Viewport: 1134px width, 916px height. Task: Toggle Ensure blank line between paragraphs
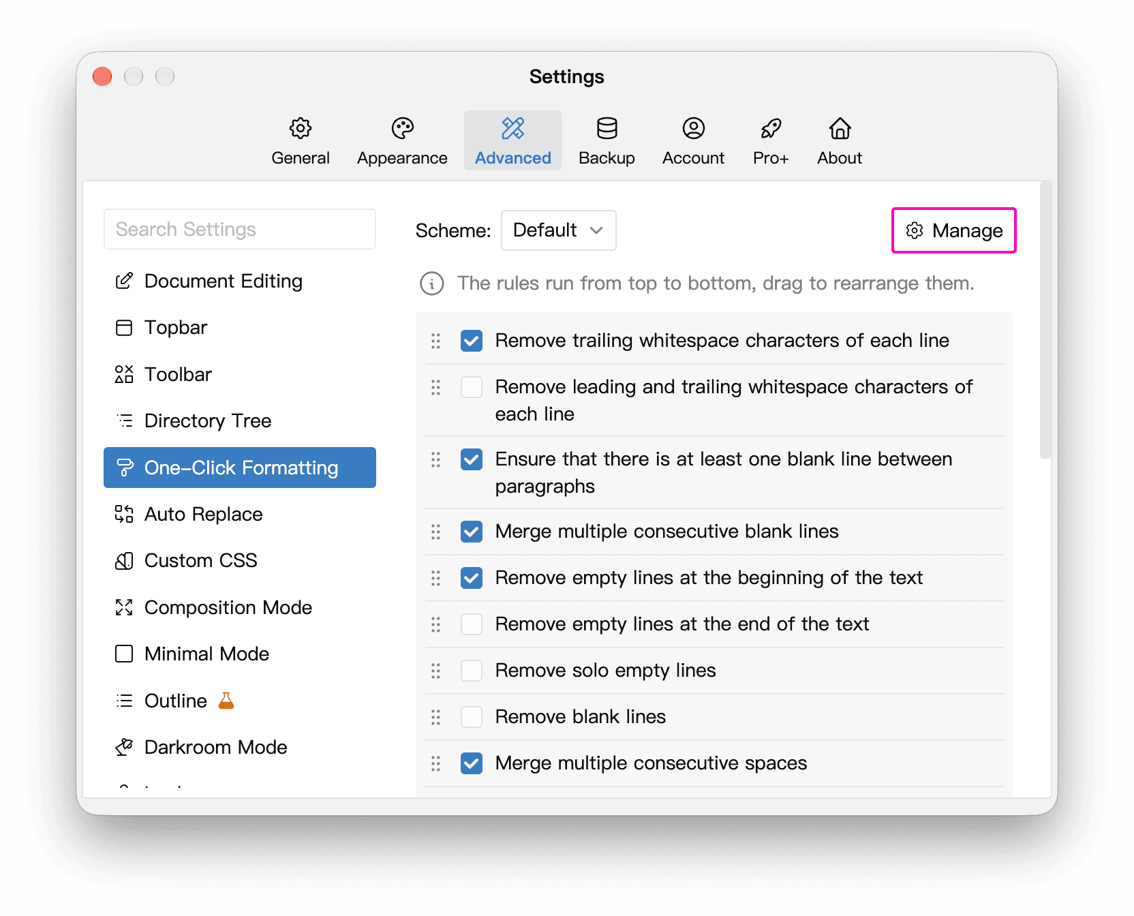(x=472, y=459)
